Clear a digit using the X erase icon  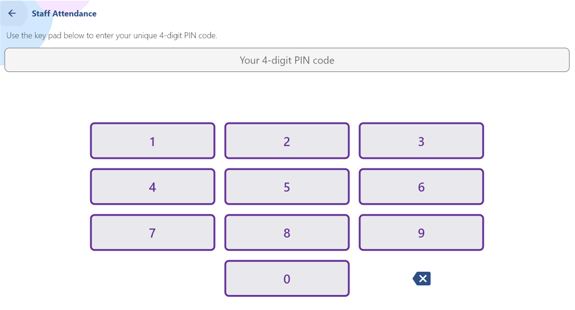click(421, 279)
